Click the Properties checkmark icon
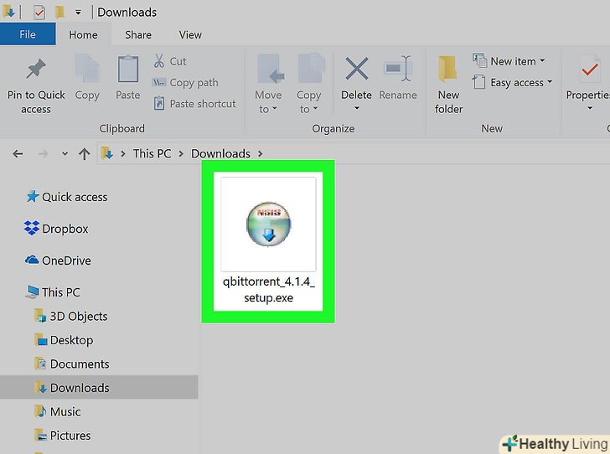The width and height of the screenshot is (610, 454). tap(590, 70)
